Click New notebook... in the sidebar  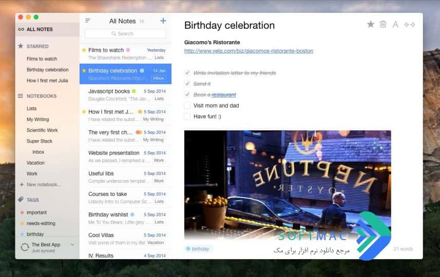pyautogui.click(x=44, y=185)
